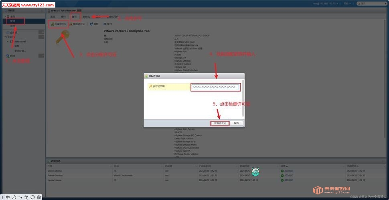Open IME settings gear icon
This screenshot has width=389, height=200.
coord(39,197)
